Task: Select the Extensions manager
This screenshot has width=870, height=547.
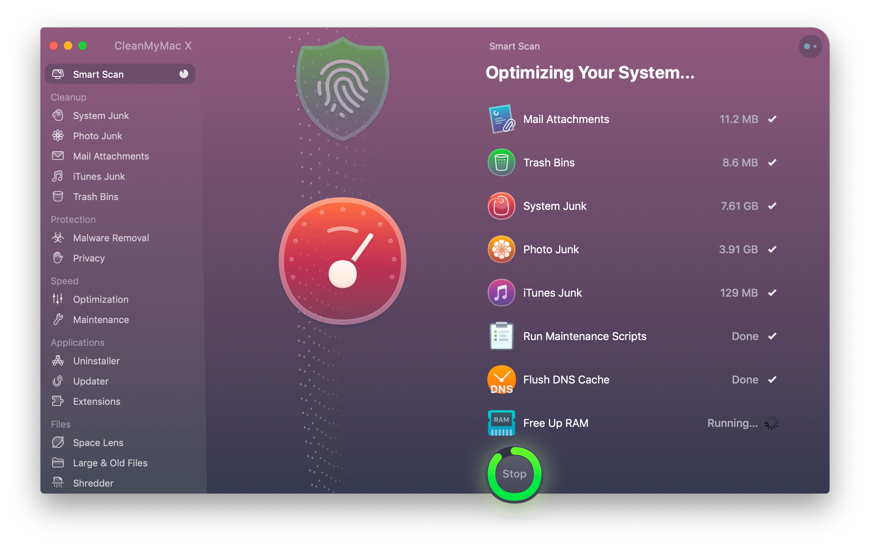Action: pyautogui.click(x=97, y=401)
